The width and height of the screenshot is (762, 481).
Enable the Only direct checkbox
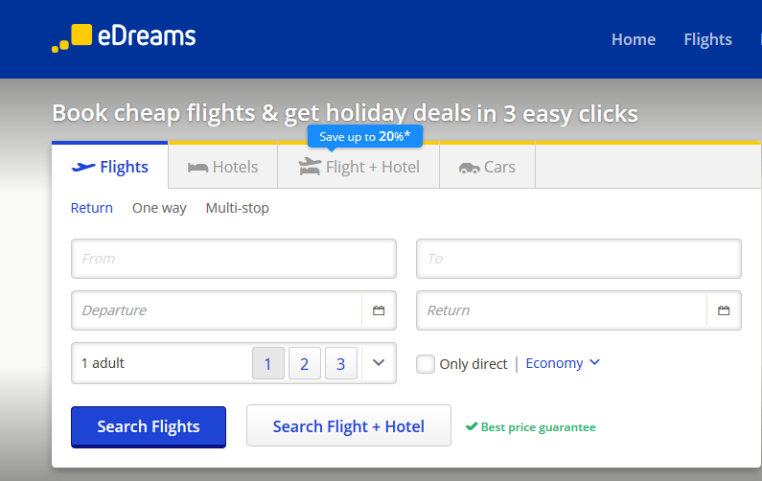coord(426,364)
